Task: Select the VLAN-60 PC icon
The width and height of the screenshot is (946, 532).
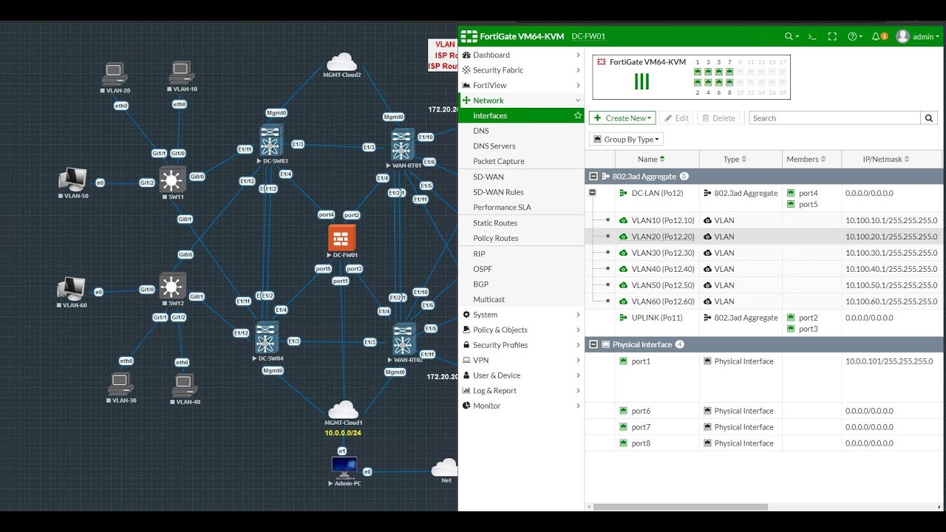Action: tap(72, 289)
